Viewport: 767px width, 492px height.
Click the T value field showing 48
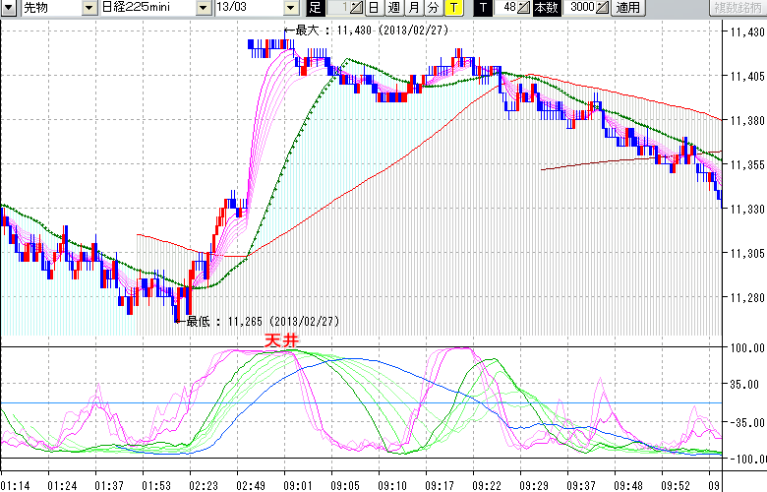[x=507, y=8]
